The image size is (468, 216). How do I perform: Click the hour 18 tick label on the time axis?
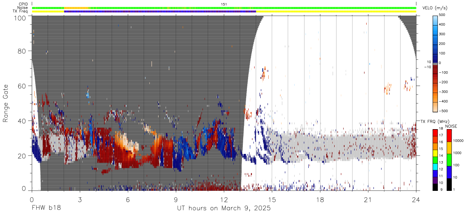320,200
